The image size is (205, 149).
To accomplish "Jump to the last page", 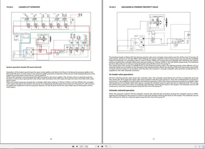I will coord(102,147).
